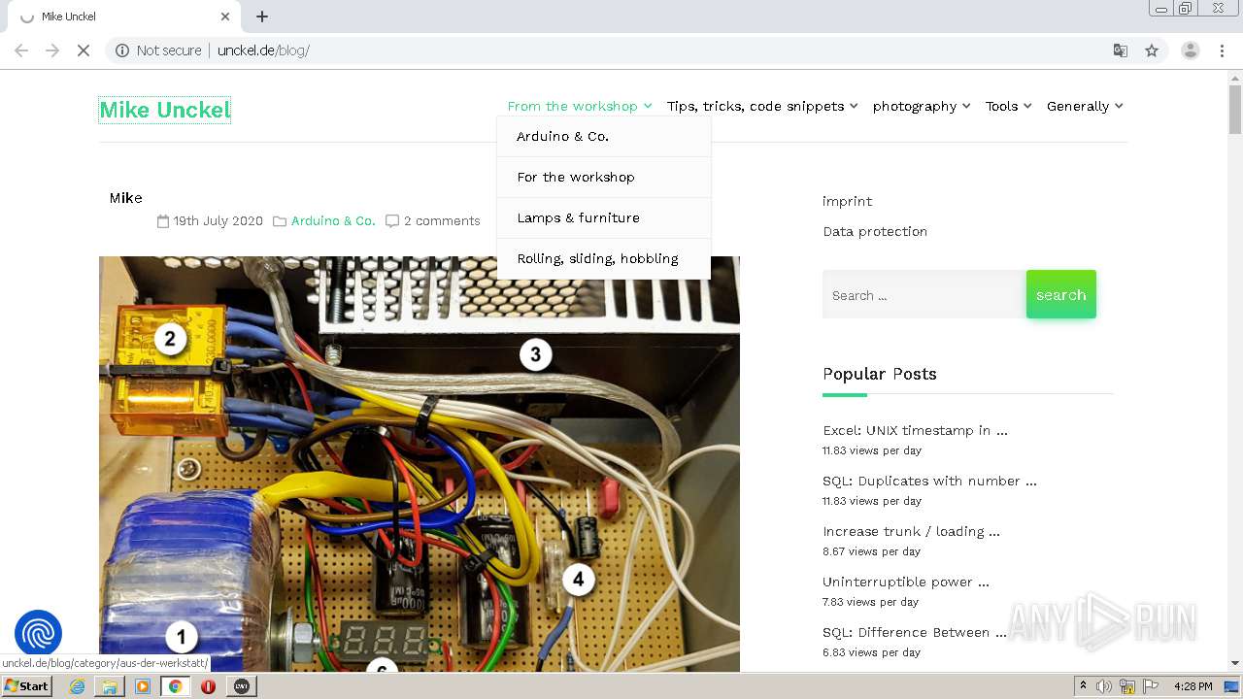
Task: Click the featured circuit board post image
Action: click(x=420, y=464)
